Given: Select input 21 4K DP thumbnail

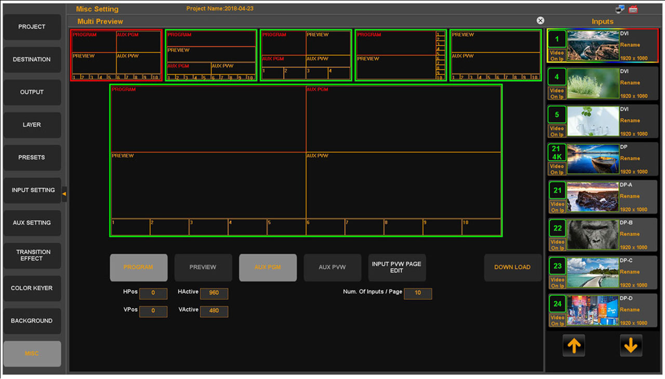Looking at the screenshot, I should (593, 160).
